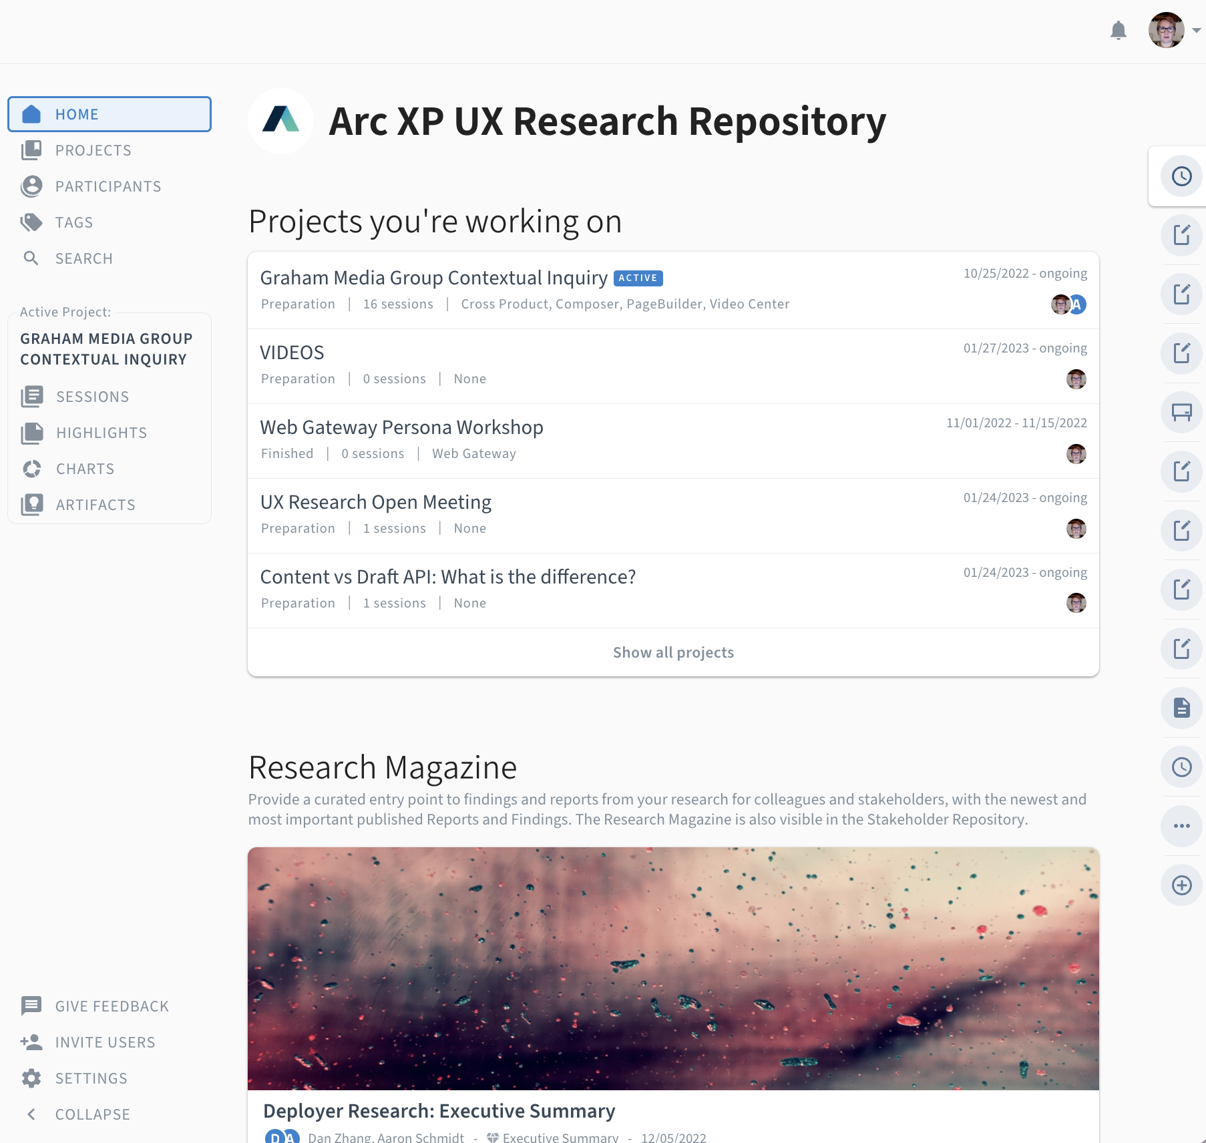Click the "Web Gateway" product label
1206x1143 pixels.
coord(474,453)
